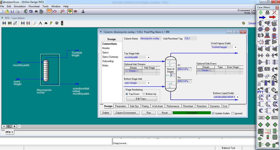Screen dimensions: 280x150
Task: Open the Bottom Stage Inlet dropdown
Action: [148, 83]
